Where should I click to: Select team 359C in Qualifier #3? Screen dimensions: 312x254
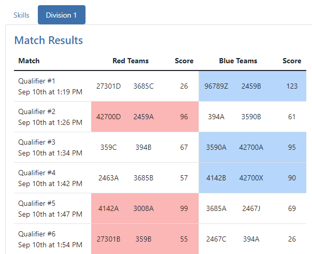coord(108,147)
